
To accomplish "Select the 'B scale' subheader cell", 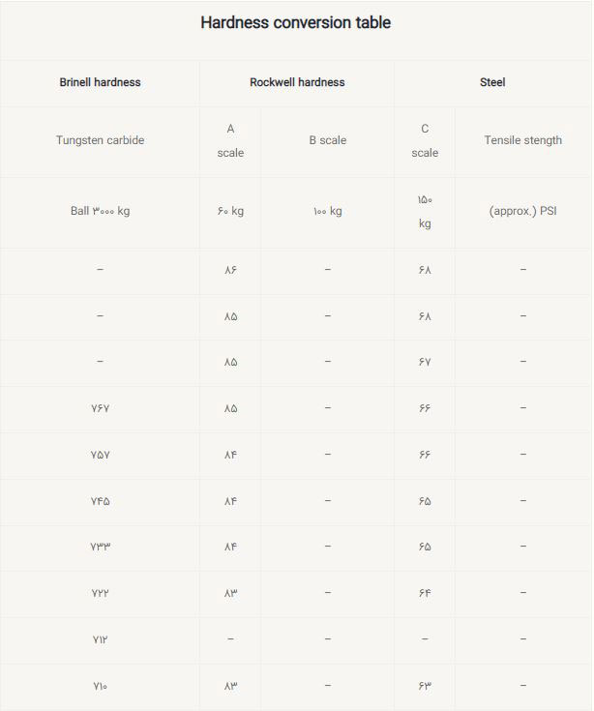I will (327, 140).
